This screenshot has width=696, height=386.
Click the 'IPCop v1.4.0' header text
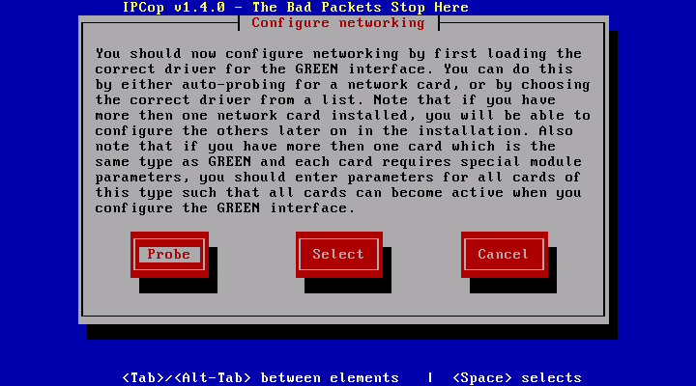tap(174, 7)
